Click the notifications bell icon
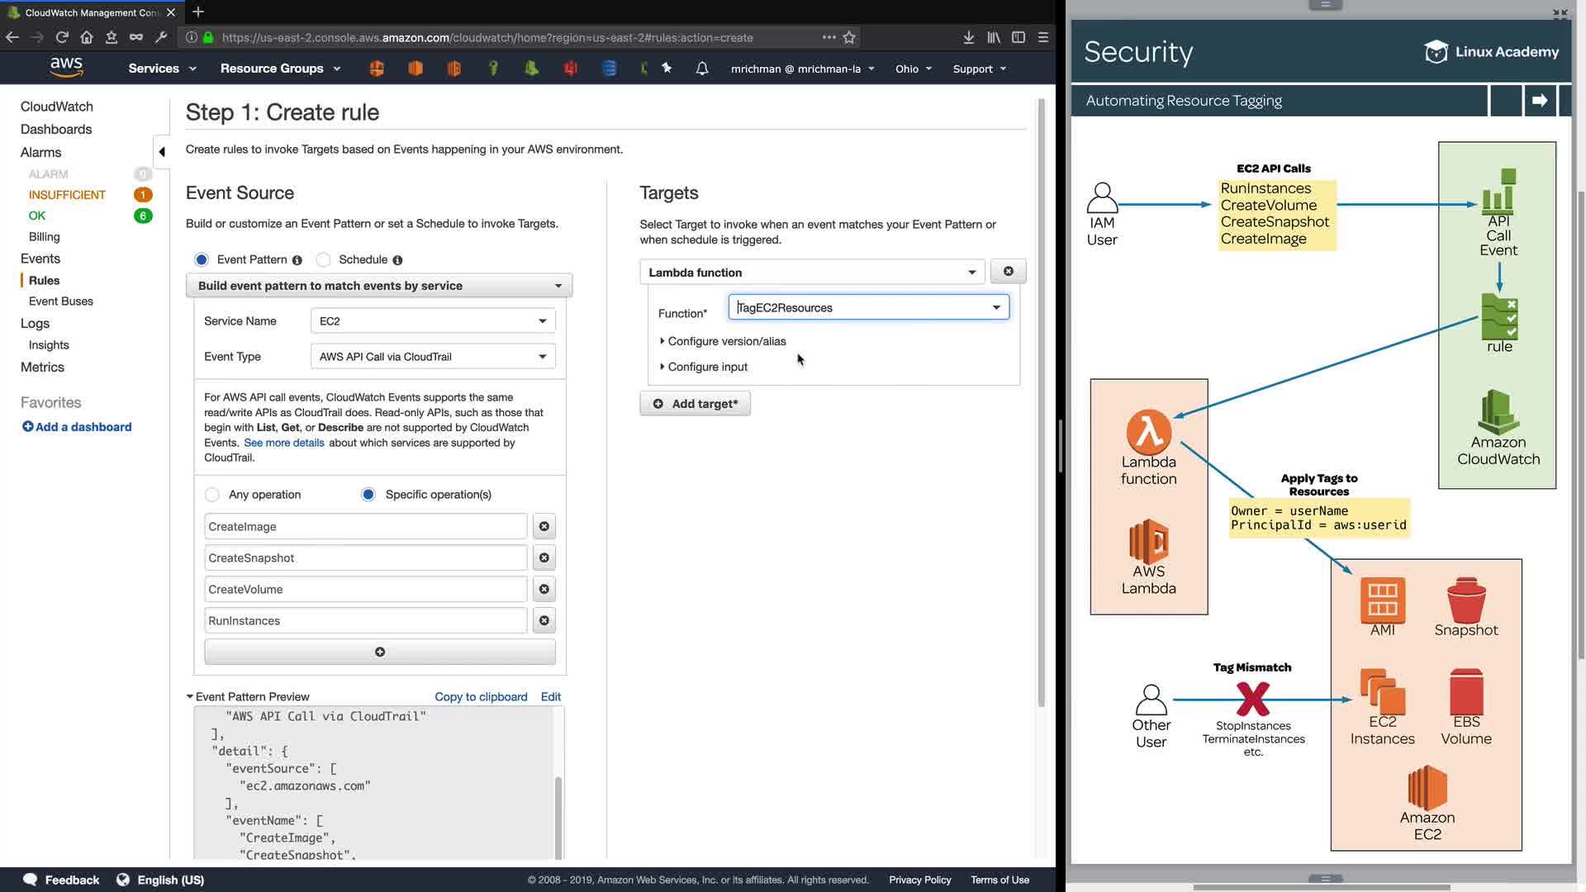Viewport: 1586px width, 892px height. (701, 69)
